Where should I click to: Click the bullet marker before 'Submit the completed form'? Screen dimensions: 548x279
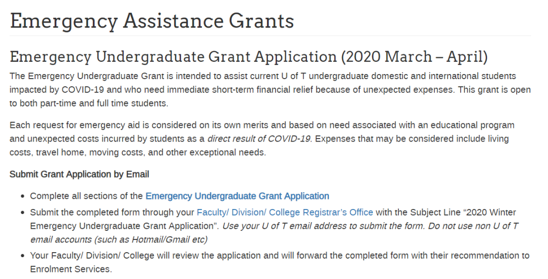(x=23, y=213)
